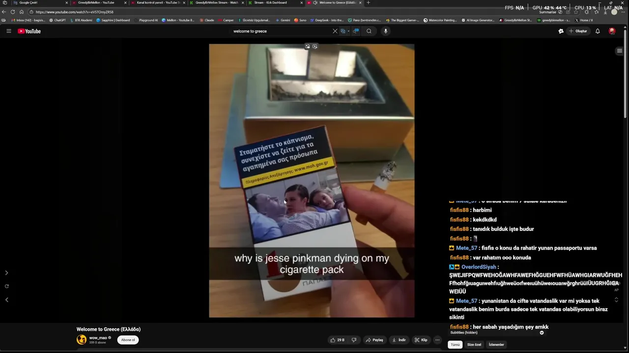Screen dimensions: 629x353
Task: Open the Sapphire Dashboard bookmark
Action: (x=113, y=20)
